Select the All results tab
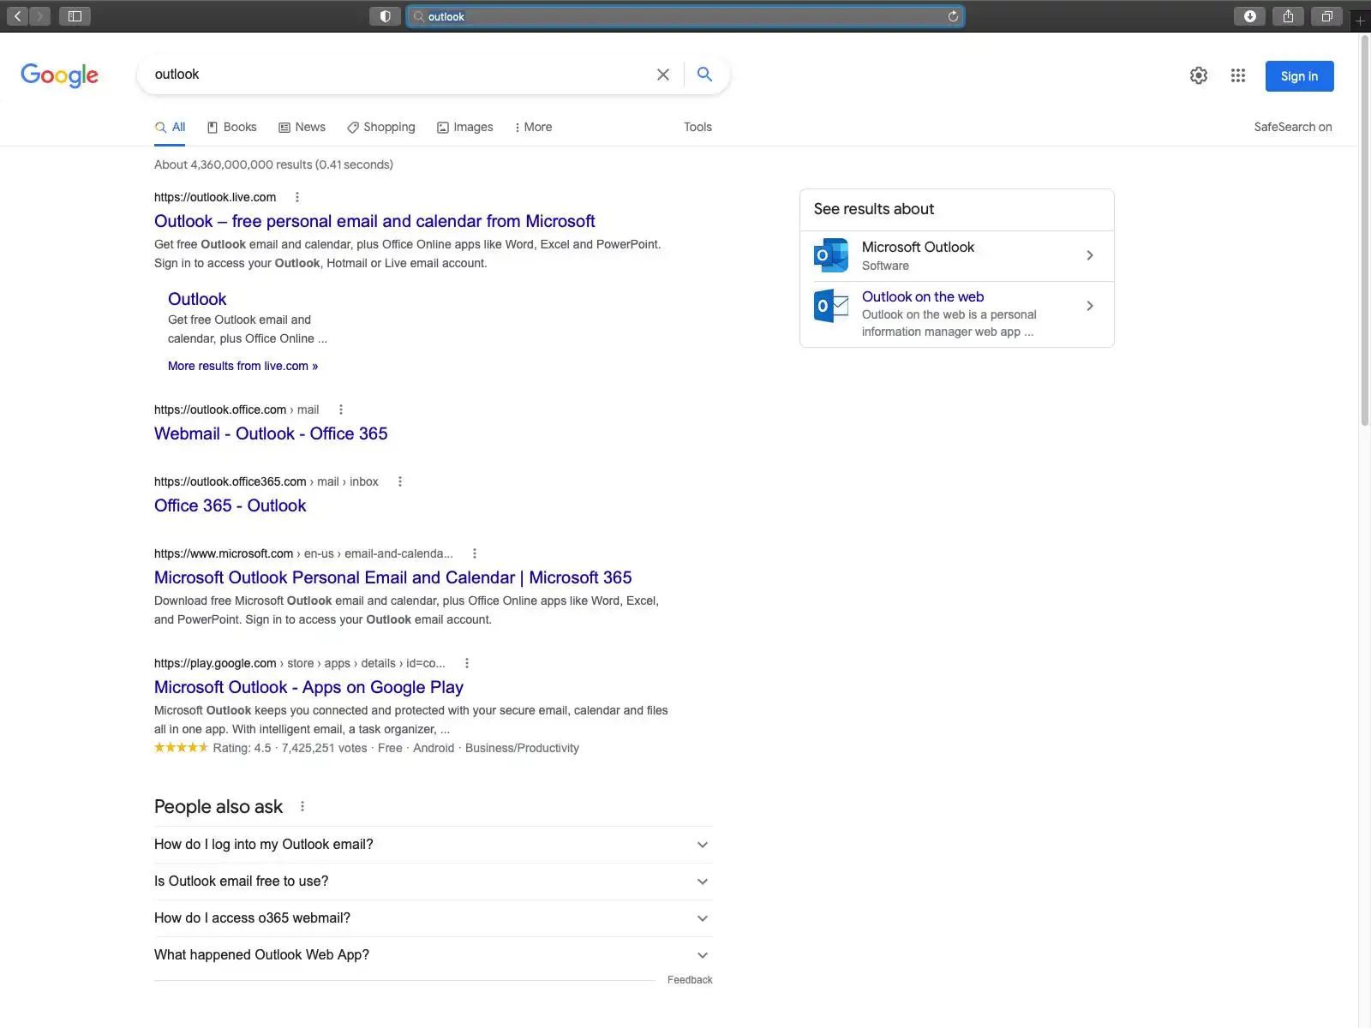1371x1028 pixels. [170, 127]
